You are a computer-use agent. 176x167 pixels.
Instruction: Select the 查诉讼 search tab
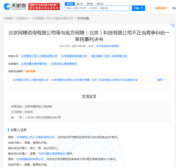[70, 4]
